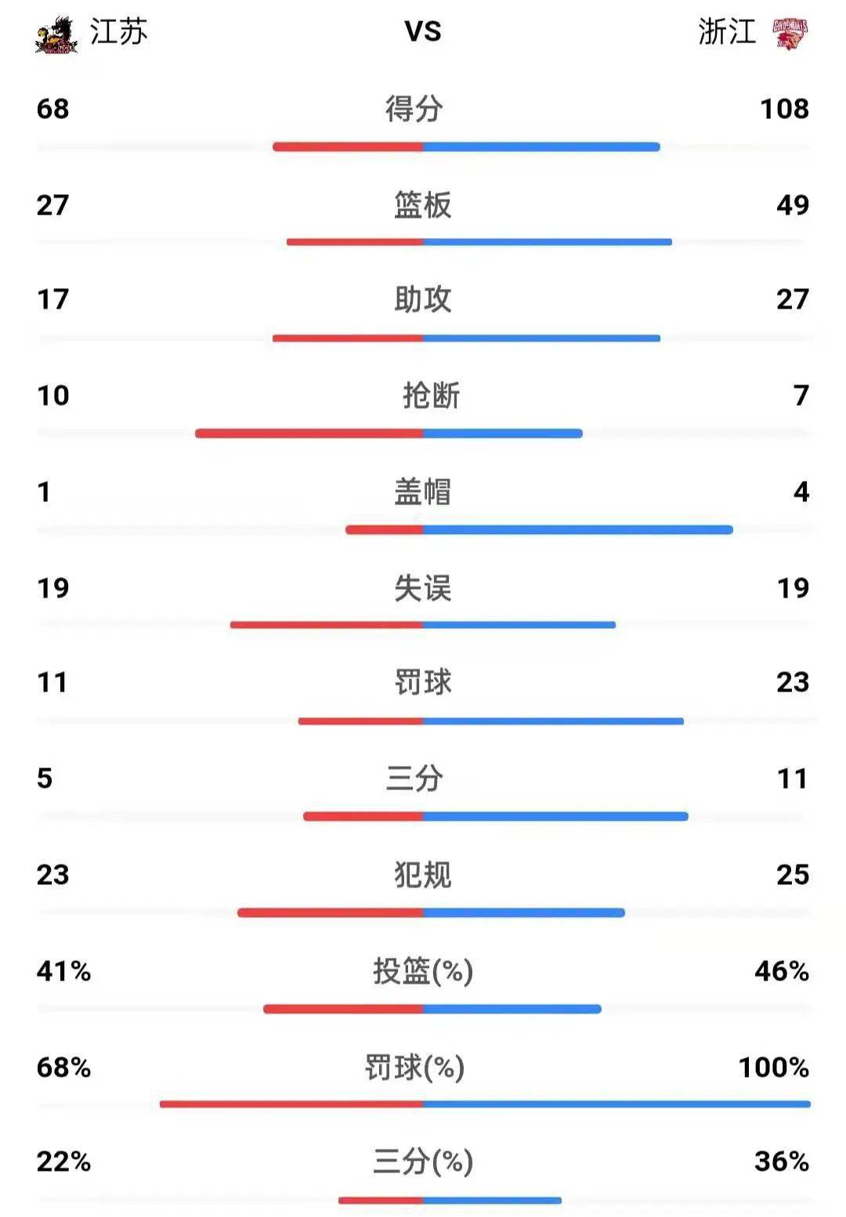Tap the 失误 turnovers label
This screenshot has height=1217, width=846.
point(422,588)
